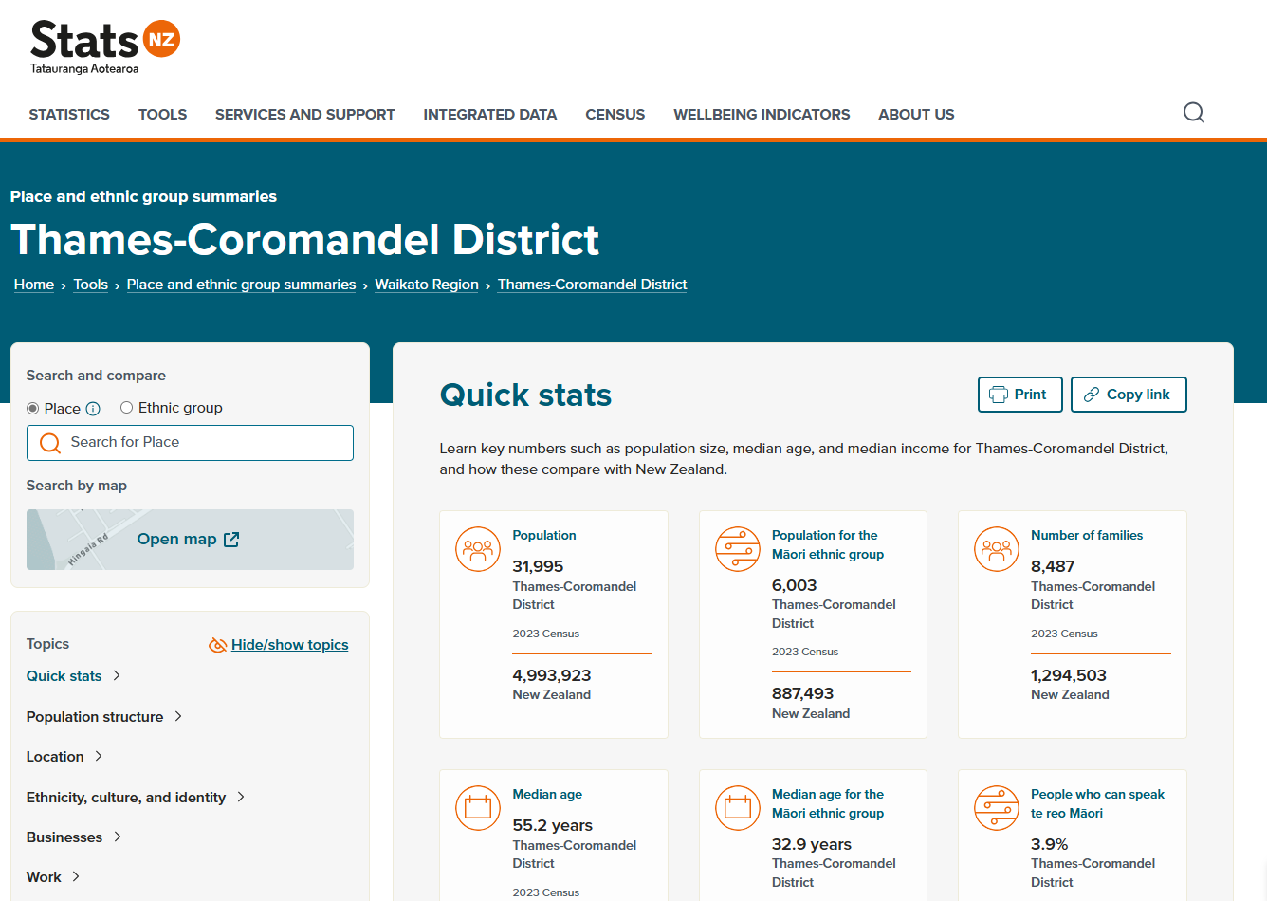Click the 6,003 Māori population value
Image resolution: width=1267 pixels, height=901 pixels.
click(x=794, y=586)
